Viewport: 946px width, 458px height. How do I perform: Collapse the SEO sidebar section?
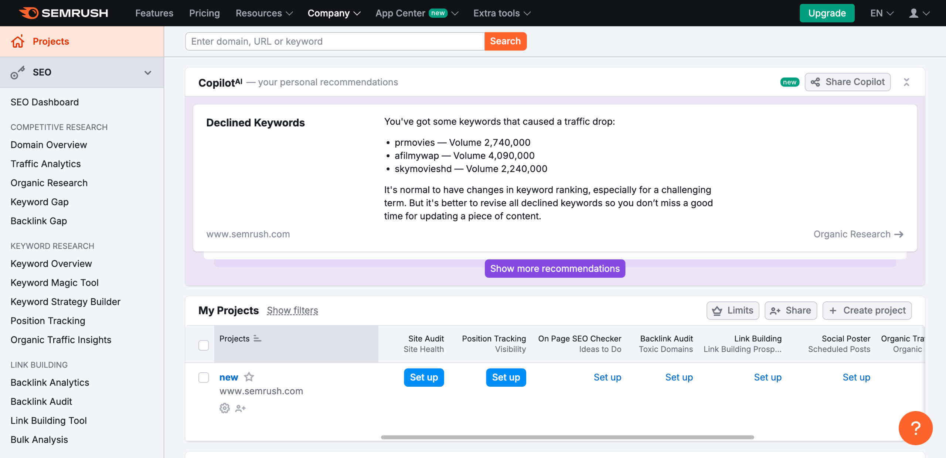(x=147, y=72)
